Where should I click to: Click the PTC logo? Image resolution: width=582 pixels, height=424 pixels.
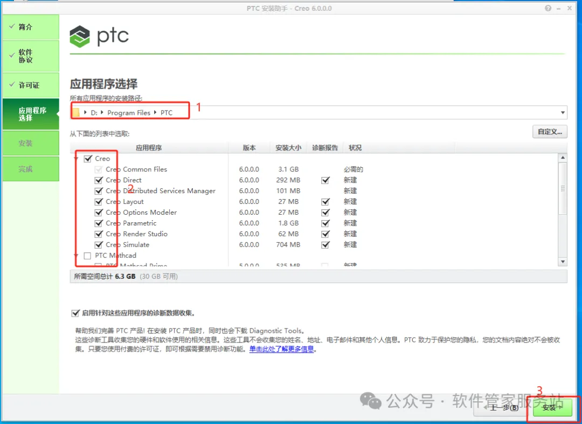click(99, 36)
